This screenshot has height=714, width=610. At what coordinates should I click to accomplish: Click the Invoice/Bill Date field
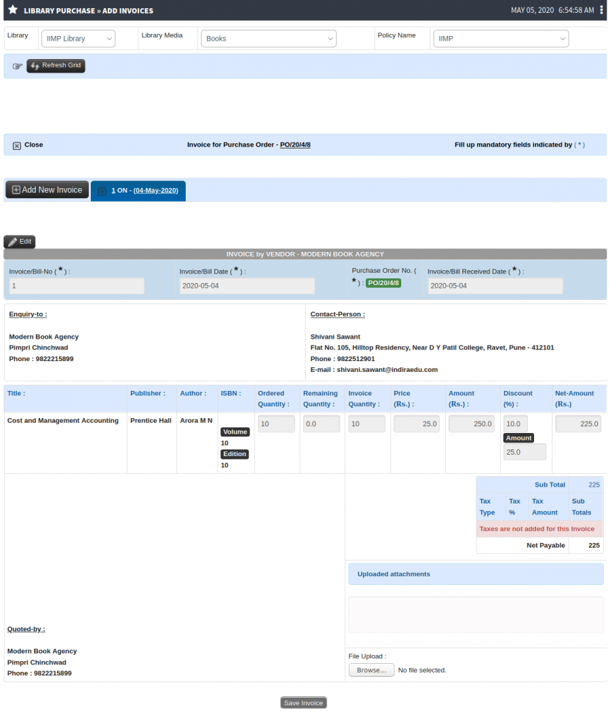coord(247,286)
